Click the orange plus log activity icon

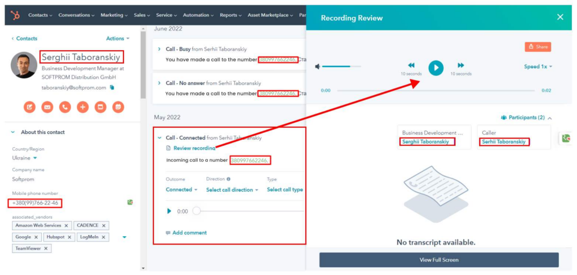click(x=82, y=107)
